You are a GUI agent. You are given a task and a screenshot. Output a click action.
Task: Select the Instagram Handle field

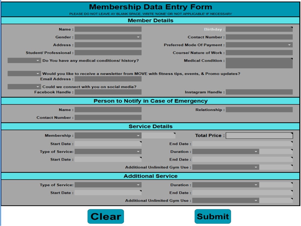tap(259, 92)
